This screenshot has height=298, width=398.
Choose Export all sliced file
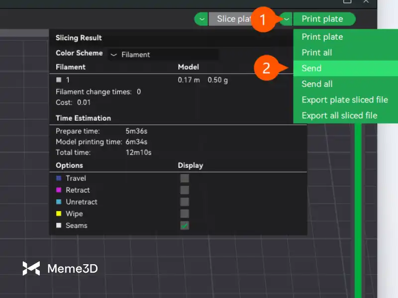339,116
